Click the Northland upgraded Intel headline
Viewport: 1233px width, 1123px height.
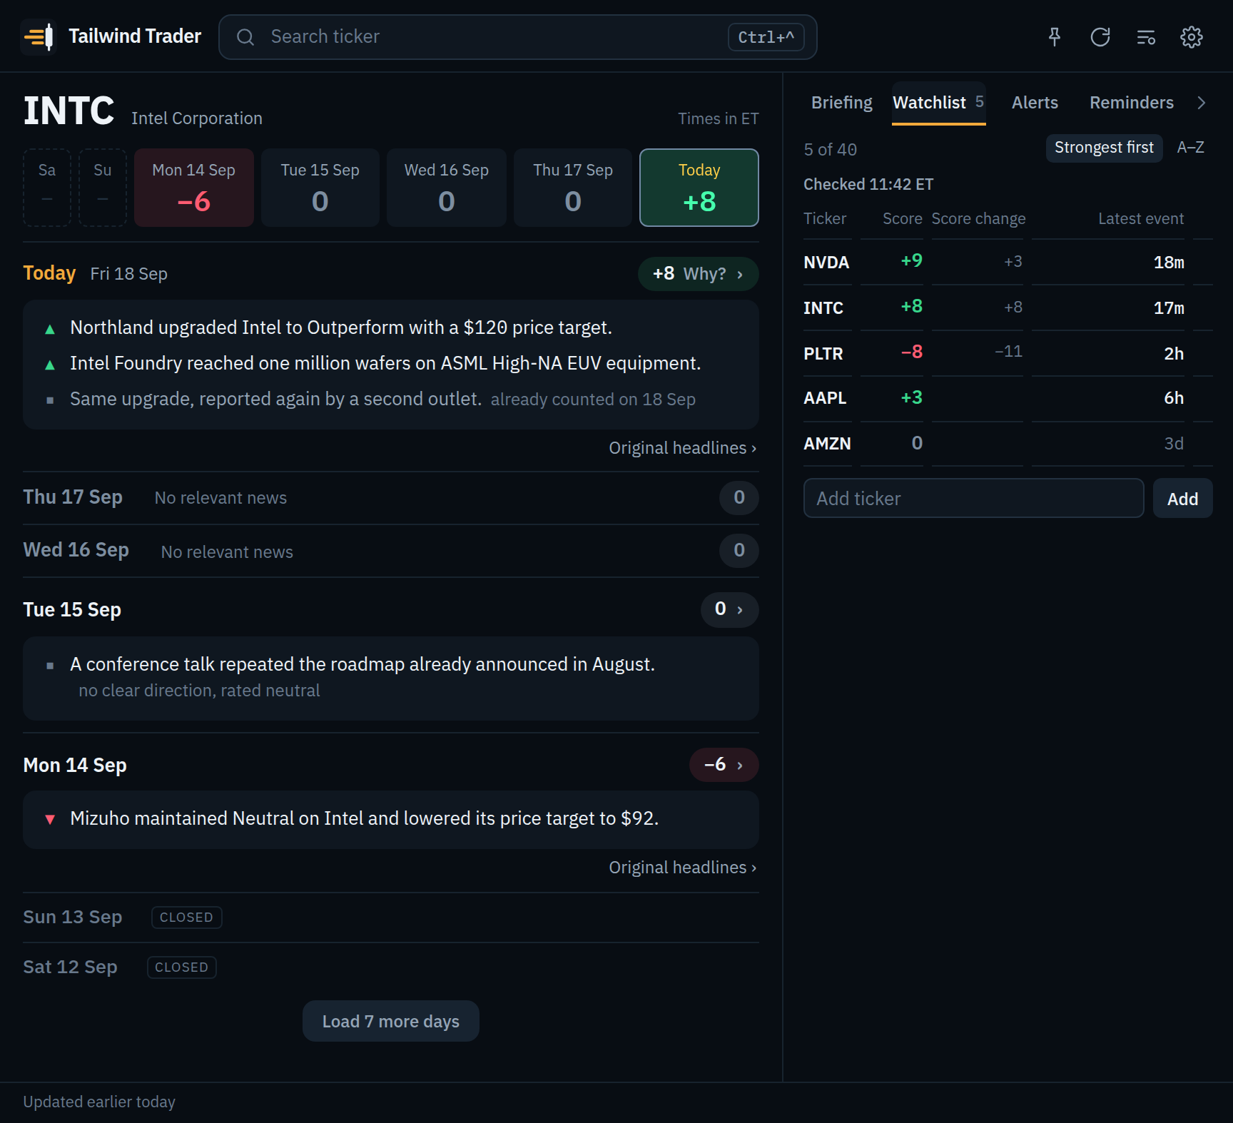(x=341, y=327)
